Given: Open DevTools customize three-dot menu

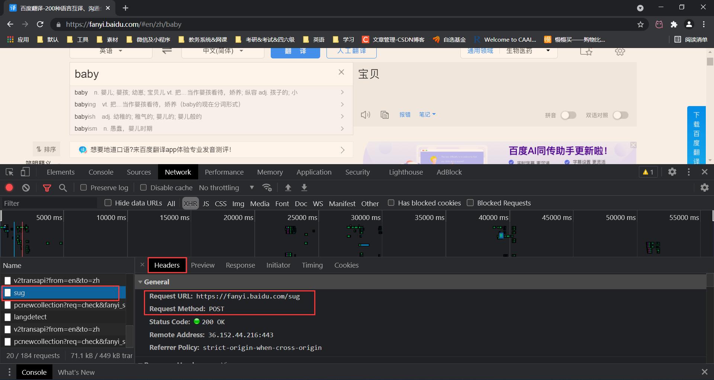Looking at the screenshot, I should [x=689, y=172].
